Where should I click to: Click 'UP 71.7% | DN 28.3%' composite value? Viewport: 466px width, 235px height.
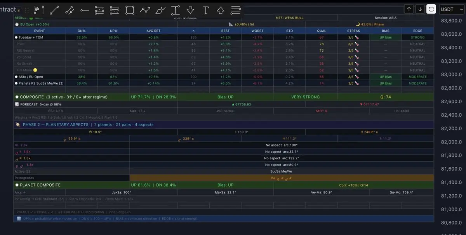[x=153, y=97]
